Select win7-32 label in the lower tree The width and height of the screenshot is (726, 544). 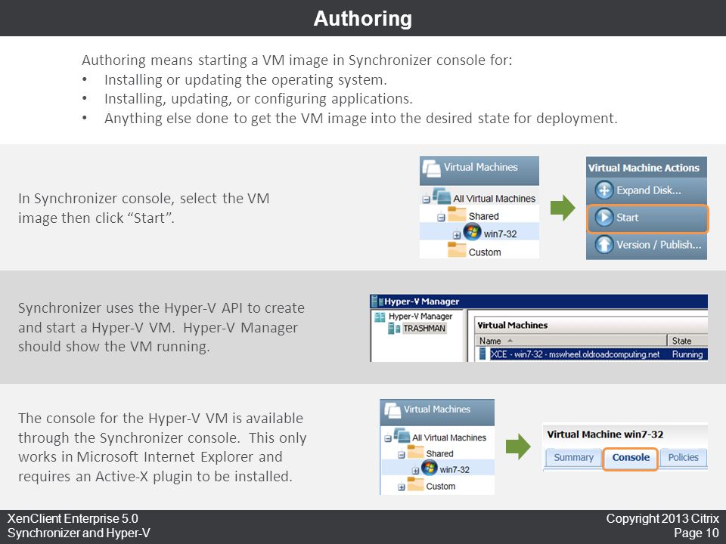[455, 469]
